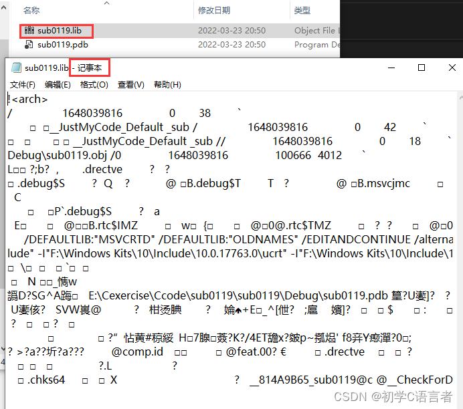Viewport: 463px width, 409px height.
Task: Open the 文件(F) menu
Action: click(x=22, y=85)
